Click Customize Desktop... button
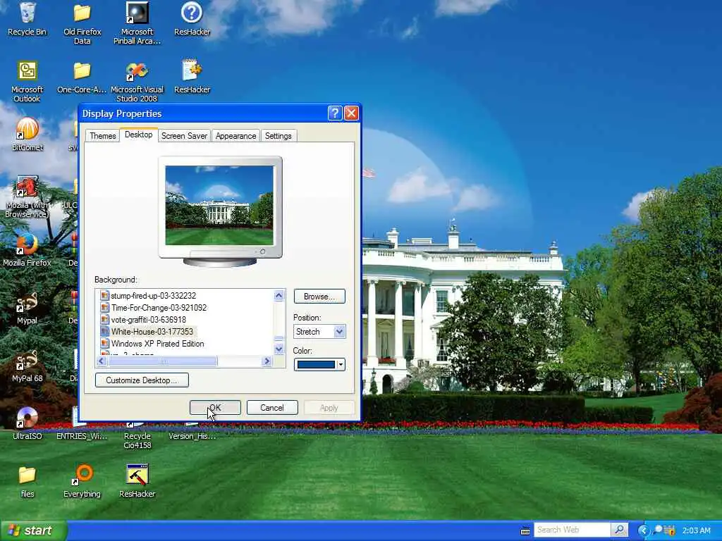Image resolution: width=722 pixels, height=541 pixels. click(x=142, y=380)
